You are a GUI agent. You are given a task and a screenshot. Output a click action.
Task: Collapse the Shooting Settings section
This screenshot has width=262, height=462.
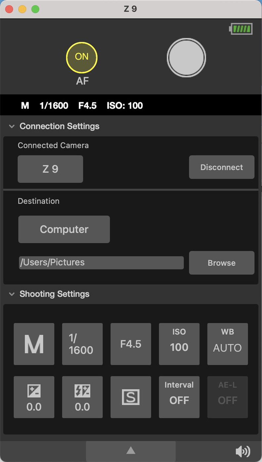[x=12, y=294]
